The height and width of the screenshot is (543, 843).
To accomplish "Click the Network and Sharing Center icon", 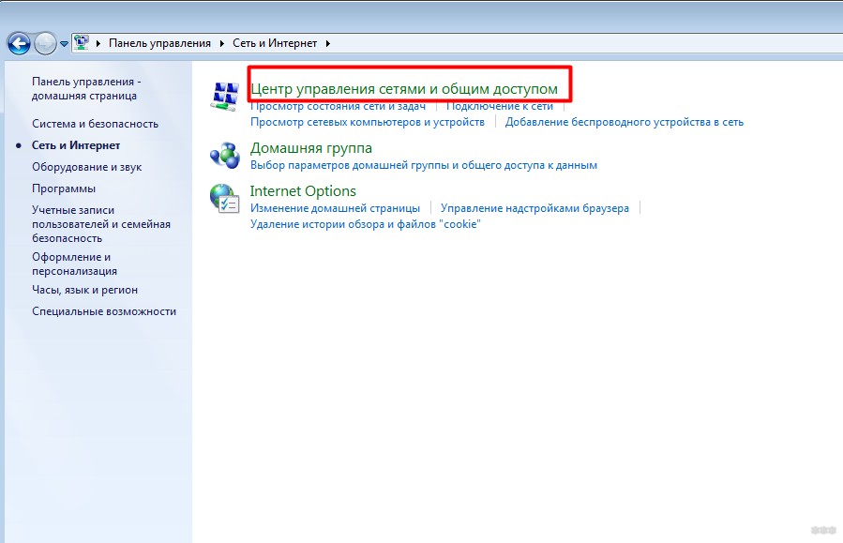I will tap(225, 96).
